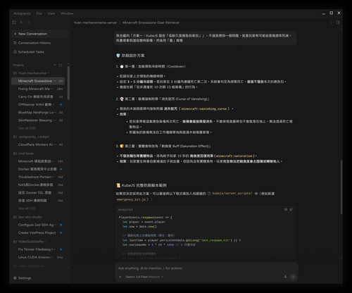Open the Docker SSL conversation
This screenshot has width=352, height=293.
click(38, 193)
